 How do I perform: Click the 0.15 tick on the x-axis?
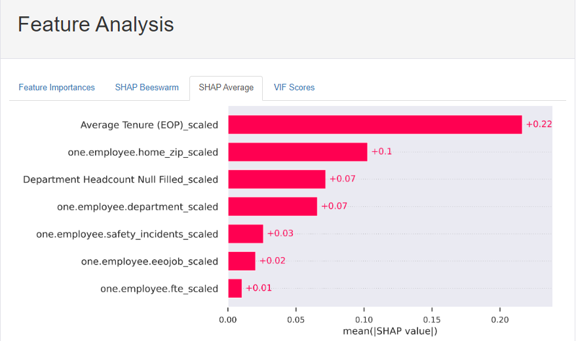pyautogui.click(x=431, y=319)
